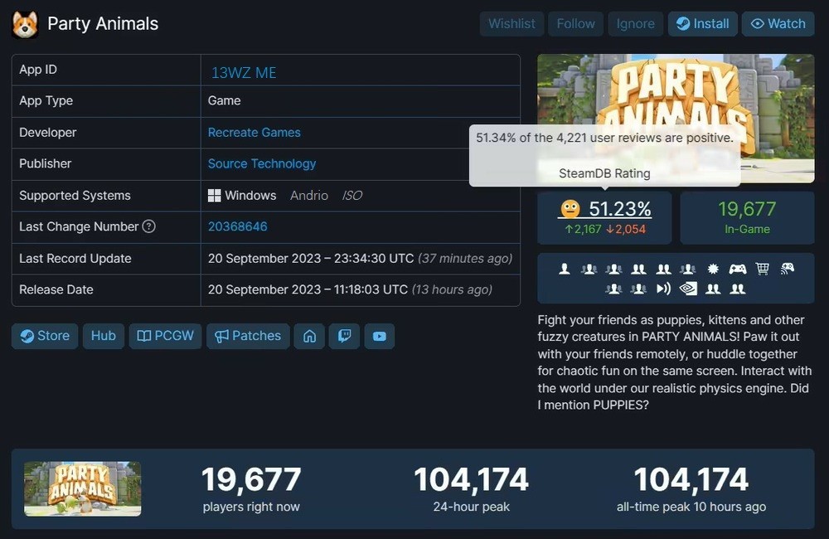829x539 pixels.
Task: Click the play-with-sound-waves Remote Play icon
Action: [663, 289]
